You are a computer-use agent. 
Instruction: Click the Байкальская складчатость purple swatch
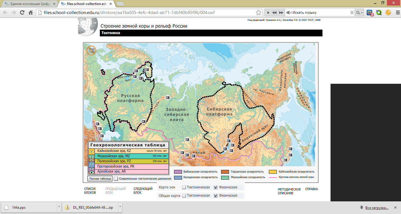pyautogui.click(x=178, y=172)
